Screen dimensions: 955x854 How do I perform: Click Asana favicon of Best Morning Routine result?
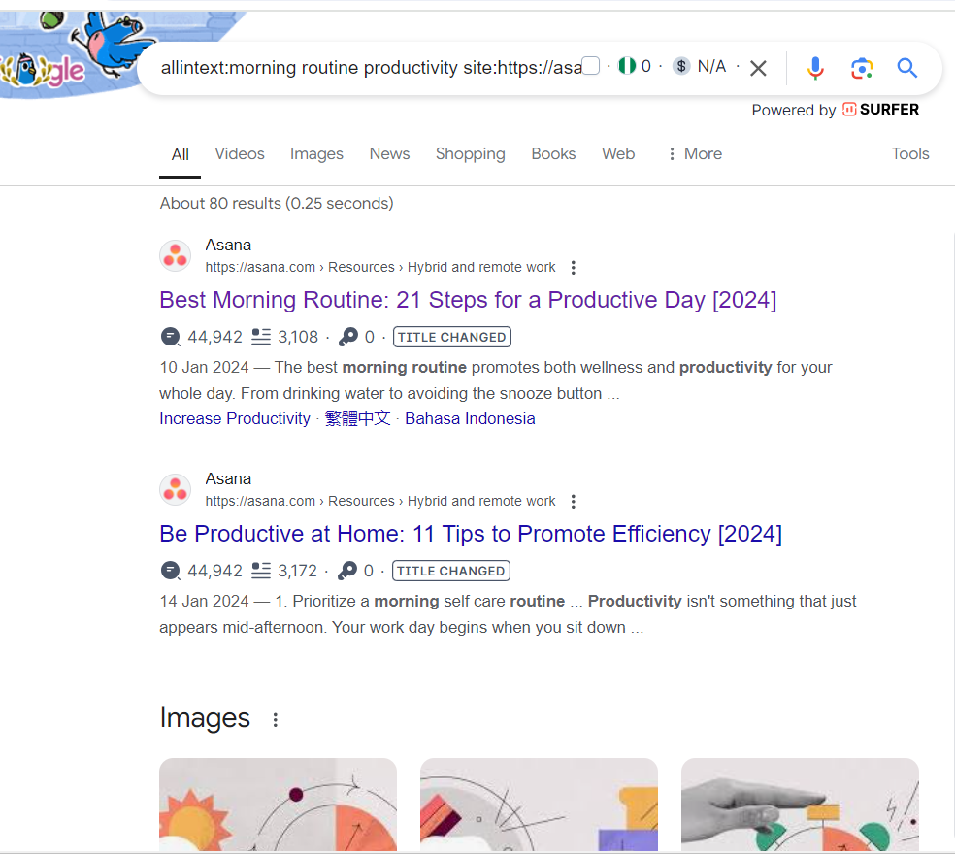[x=176, y=255]
